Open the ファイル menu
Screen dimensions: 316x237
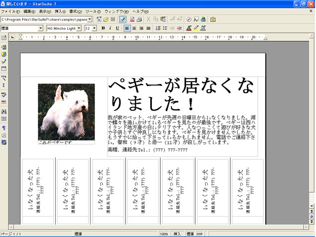click(x=10, y=11)
